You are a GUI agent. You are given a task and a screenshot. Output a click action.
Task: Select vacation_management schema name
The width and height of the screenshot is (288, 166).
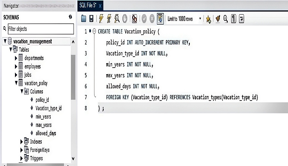click(33, 41)
